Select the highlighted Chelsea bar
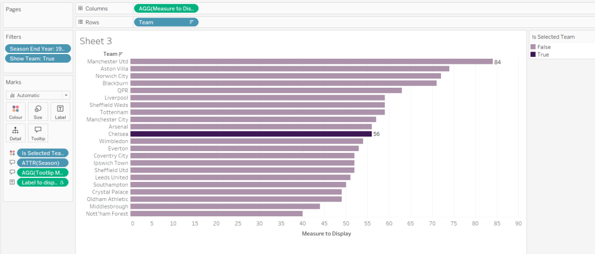This screenshot has height=254, width=595. click(x=250, y=134)
